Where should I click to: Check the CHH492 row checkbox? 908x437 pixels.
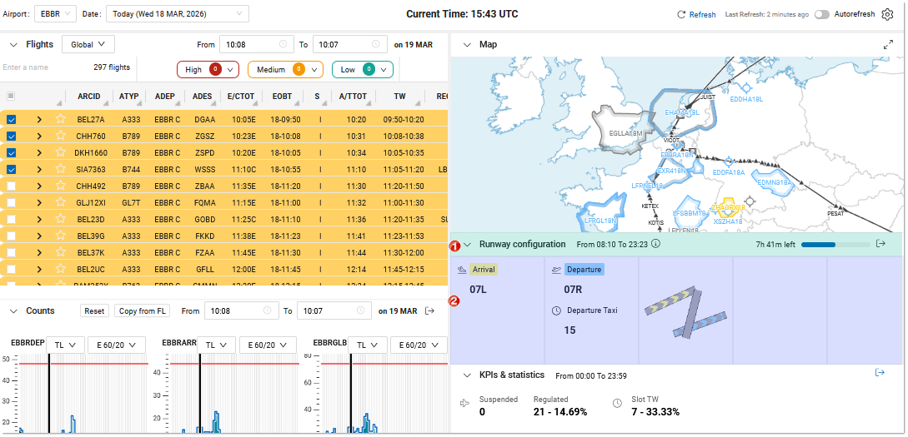click(x=11, y=186)
